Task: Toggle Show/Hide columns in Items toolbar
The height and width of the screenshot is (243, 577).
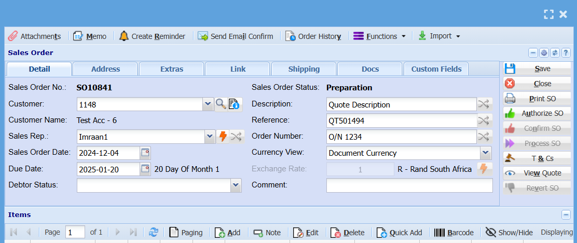Action: (x=509, y=233)
